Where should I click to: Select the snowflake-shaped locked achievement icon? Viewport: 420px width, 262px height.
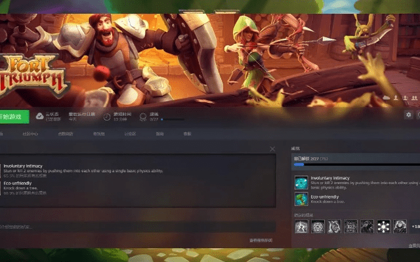click(383, 226)
